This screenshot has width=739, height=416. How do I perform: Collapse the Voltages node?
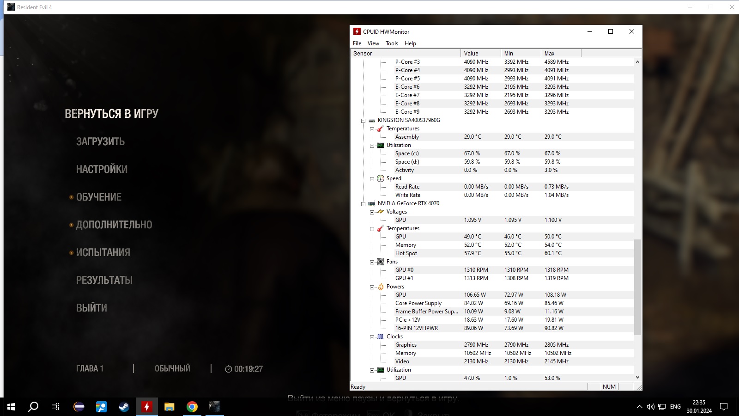pos(372,212)
